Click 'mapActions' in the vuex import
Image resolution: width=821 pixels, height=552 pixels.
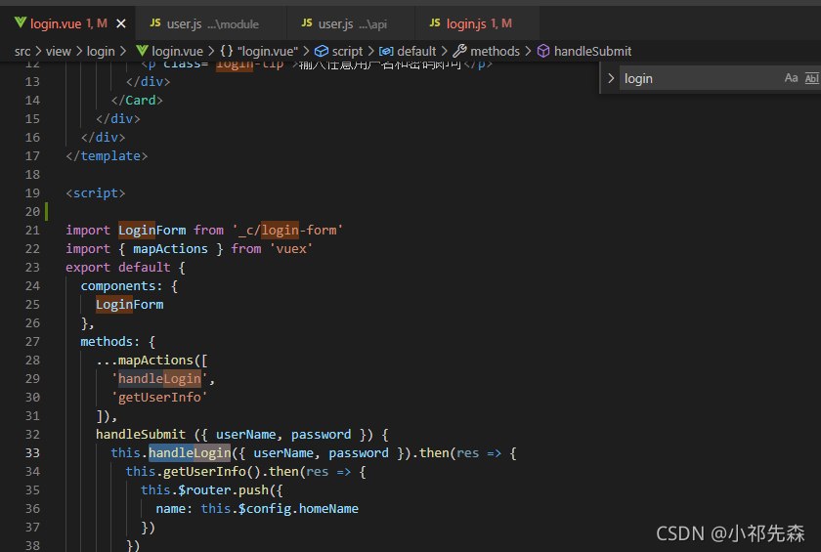[170, 249]
